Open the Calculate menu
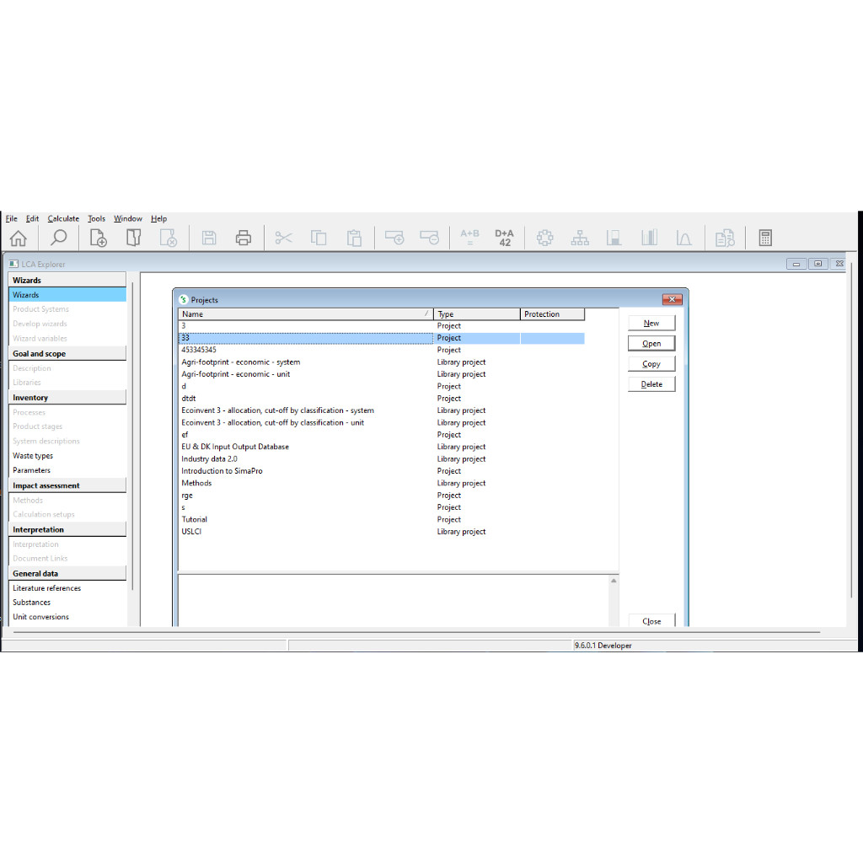This screenshot has height=863, width=863. [x=63, y=218]
